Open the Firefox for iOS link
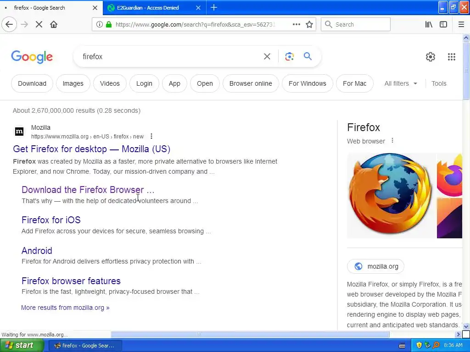The width and height of the screenshot is (470, 352). [x=51, y=220]
